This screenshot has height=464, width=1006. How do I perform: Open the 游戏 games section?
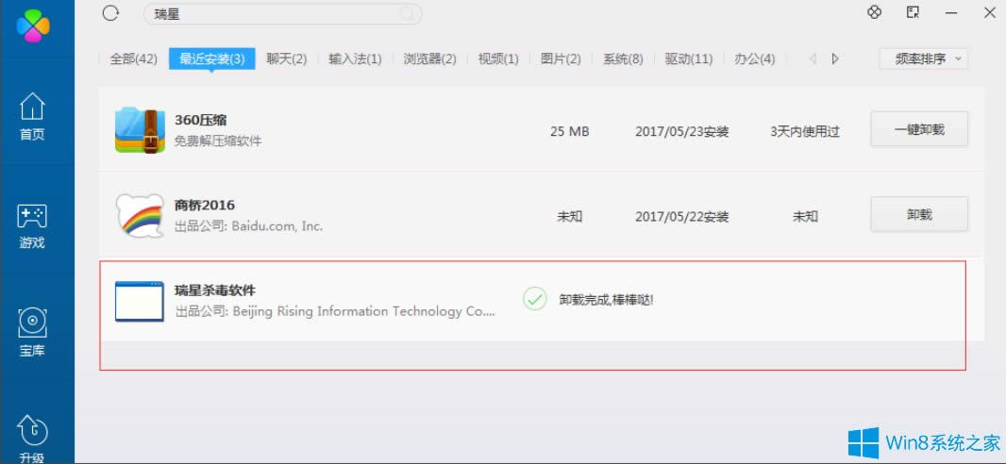pyautogui.click(x=32, y=226)
